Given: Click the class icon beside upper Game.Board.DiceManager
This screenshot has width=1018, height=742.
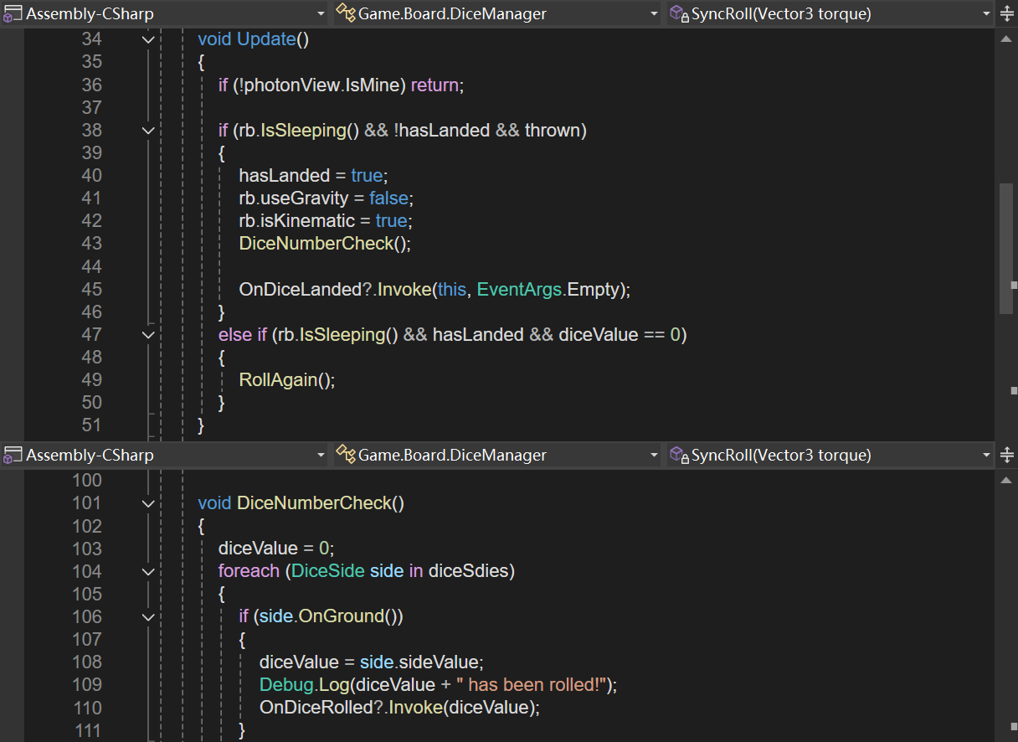Looking at the screenshot, I should coord(345,13).
